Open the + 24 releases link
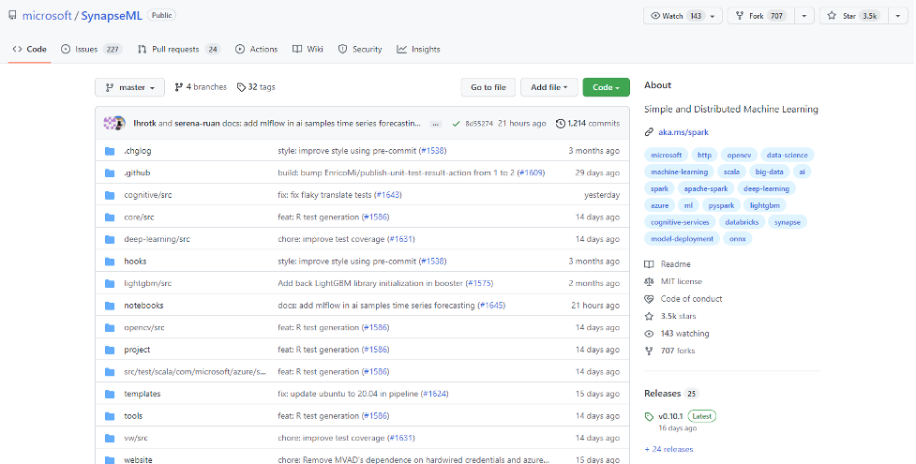The height and width of the screenshot is (464, 916). click(670, 449)
